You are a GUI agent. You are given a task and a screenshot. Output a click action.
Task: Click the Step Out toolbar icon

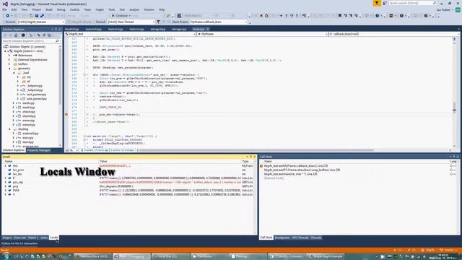[x=297, y=16]
